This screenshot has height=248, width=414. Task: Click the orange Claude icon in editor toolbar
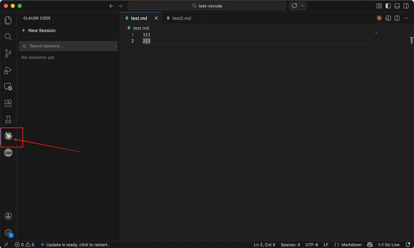tap(379, 18)
